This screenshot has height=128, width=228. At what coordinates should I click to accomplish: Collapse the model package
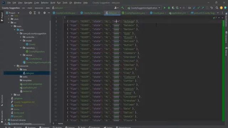pos(21,41)
